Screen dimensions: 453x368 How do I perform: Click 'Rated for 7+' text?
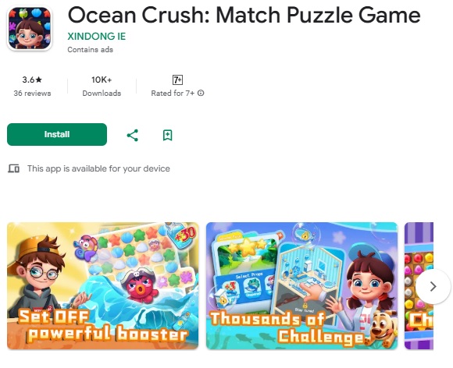(x=173, y=93)
